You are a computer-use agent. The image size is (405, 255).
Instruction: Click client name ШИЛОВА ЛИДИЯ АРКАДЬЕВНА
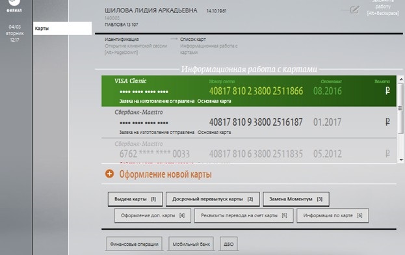point(151,10)
